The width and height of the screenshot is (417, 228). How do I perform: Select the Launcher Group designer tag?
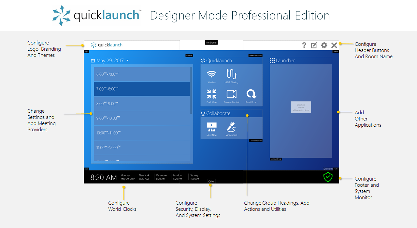pos(276,159)
